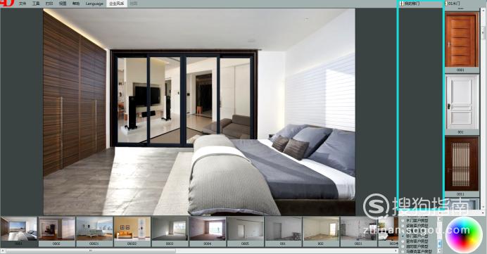Select the orange wooden door 0001 thumbnail
This screenshot has height=254, width=487.
(x=462, y=39)
